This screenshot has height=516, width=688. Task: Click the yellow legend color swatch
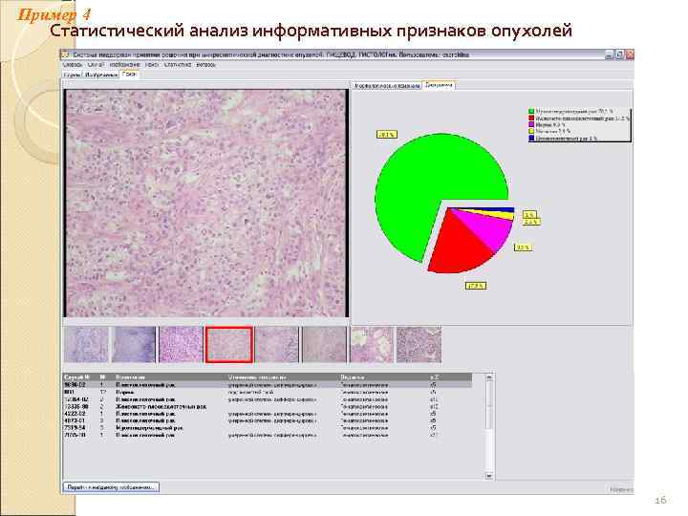[532, 131]
